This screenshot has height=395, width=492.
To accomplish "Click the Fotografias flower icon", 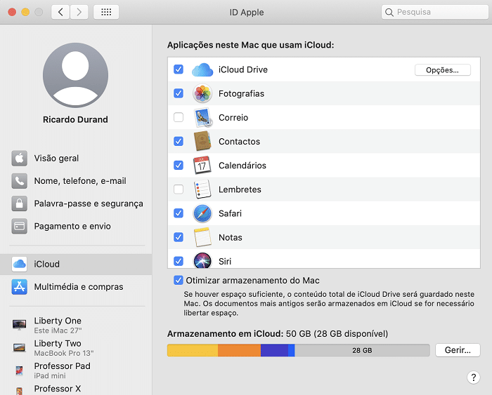I will coord(202,93).
